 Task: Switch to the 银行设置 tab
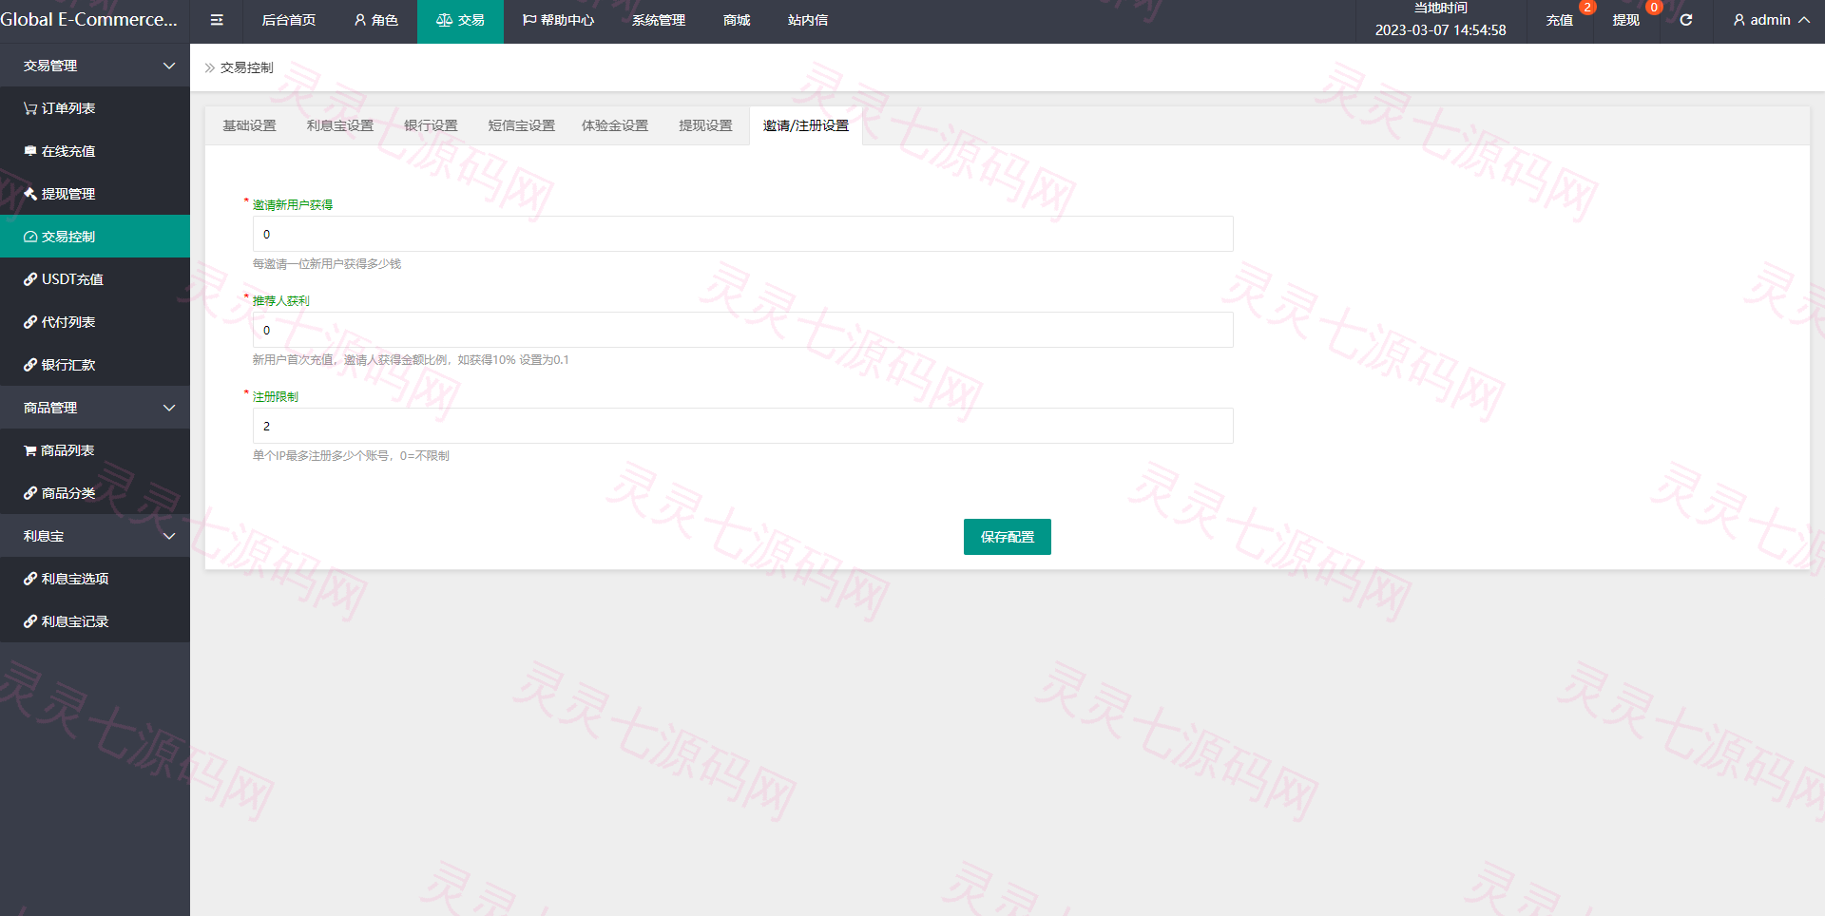pyautogui.click(x=431, y=125)
